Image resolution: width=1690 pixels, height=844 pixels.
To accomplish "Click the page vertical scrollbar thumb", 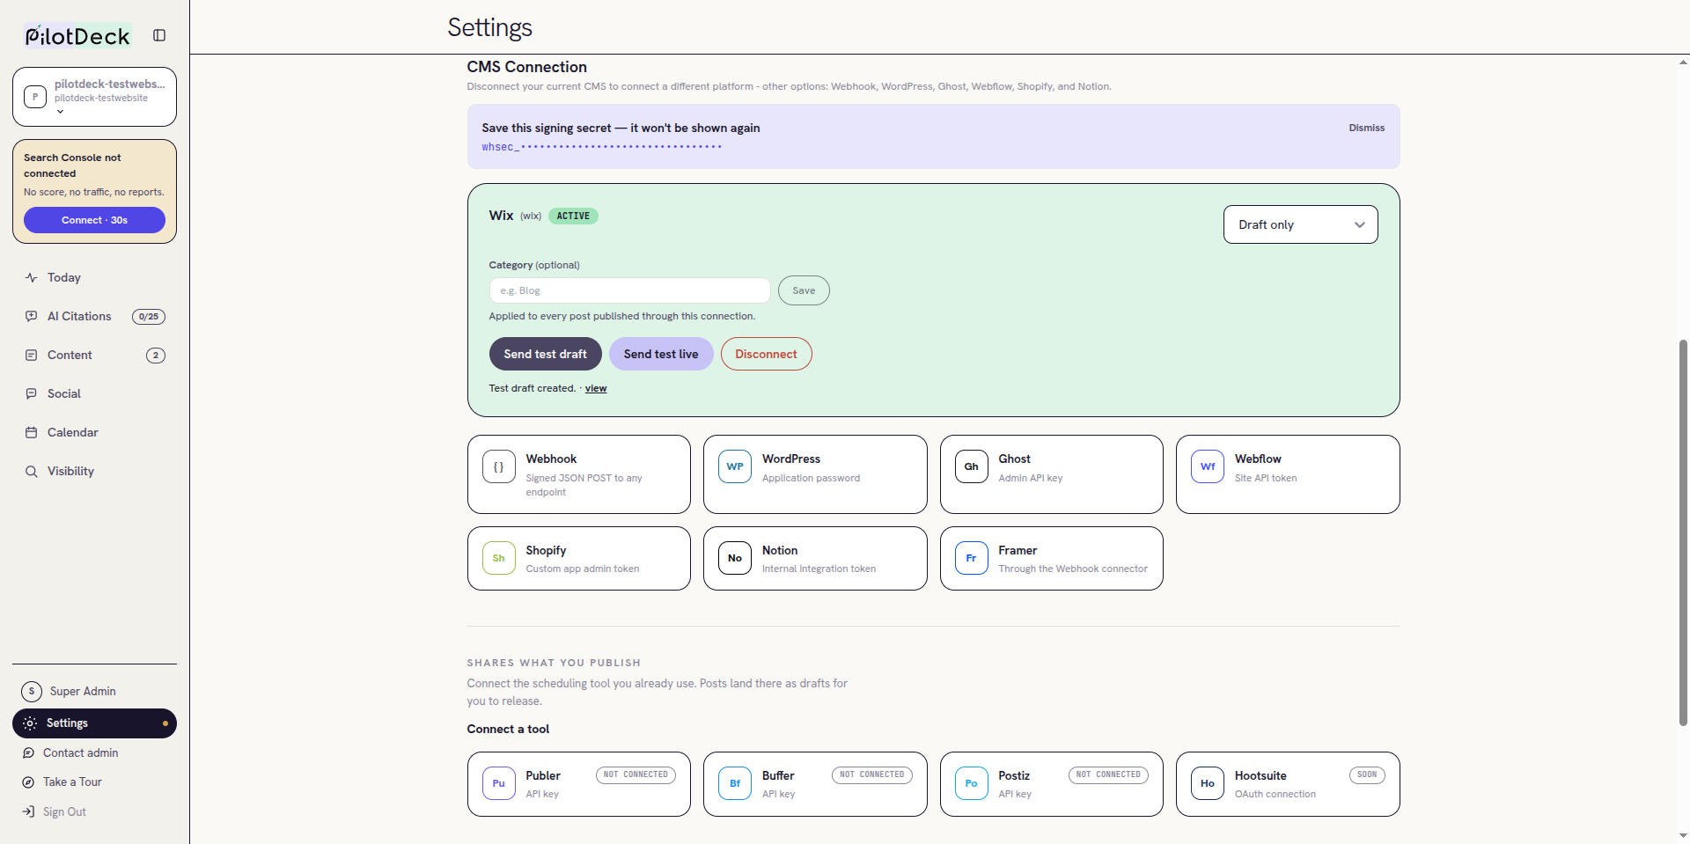I will pyautogui.click(x=1683, y=532).
